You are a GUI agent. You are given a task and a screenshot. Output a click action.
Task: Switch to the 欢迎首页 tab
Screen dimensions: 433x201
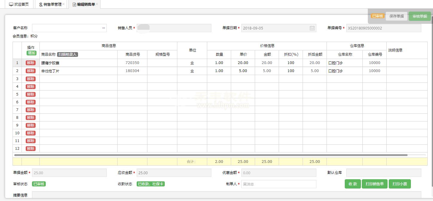point(19,4)
